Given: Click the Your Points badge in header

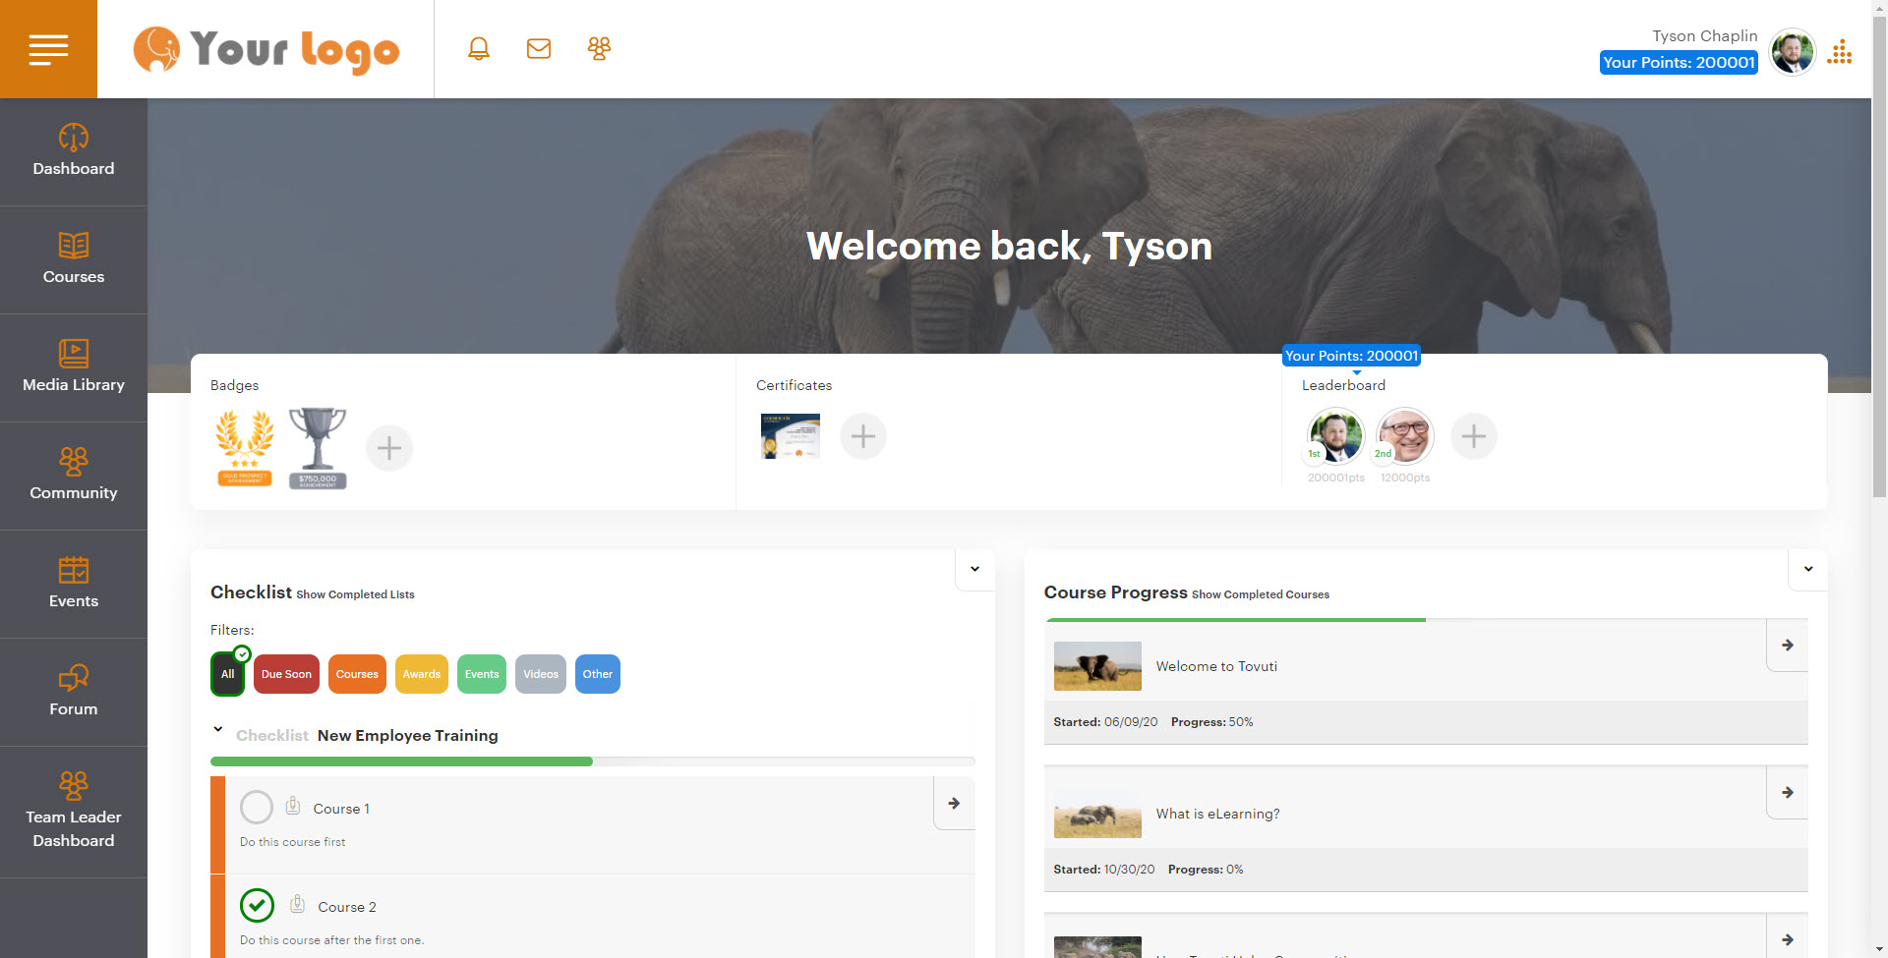Looking at the screenshot, I should pos(1679,63).
